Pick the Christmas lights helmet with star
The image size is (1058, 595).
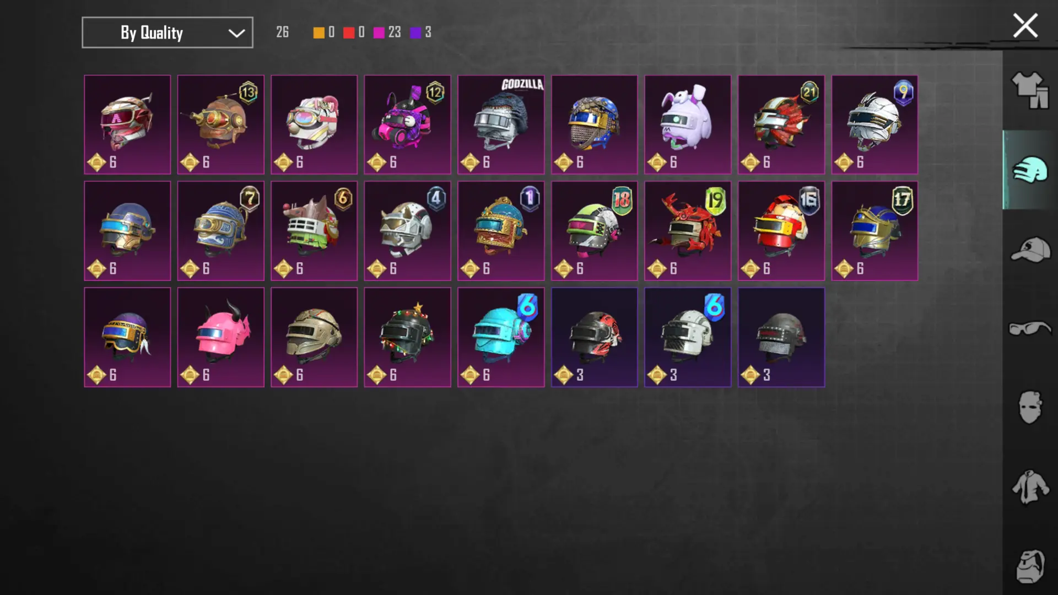click(x=407, y=337)
